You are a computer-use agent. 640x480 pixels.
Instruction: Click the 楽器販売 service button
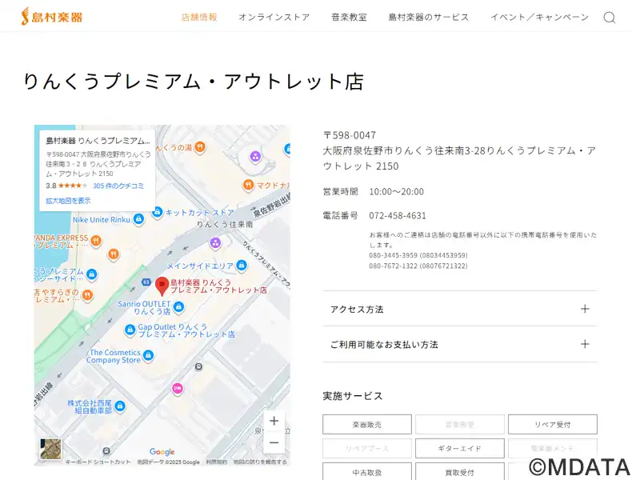click(x=367, y=425)
